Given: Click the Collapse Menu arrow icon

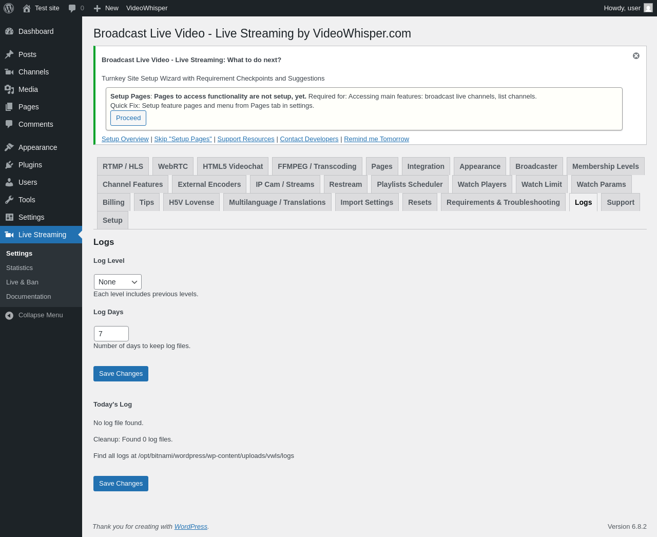Looking at the screenshot, I should click(9, 315).
